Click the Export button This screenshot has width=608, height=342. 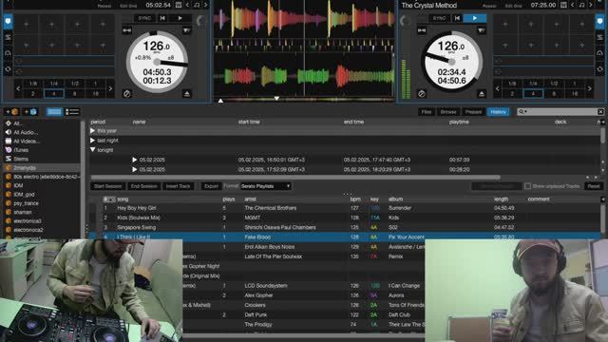[211, 186]
